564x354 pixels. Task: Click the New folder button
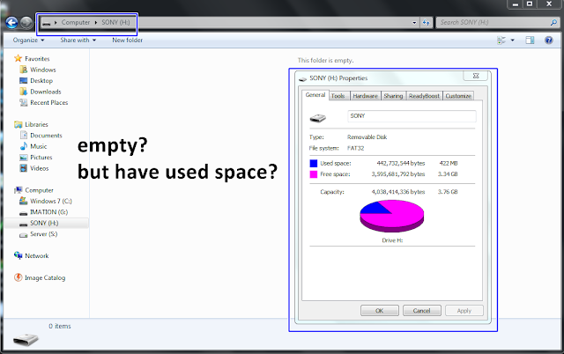click(x=127, y=41)
